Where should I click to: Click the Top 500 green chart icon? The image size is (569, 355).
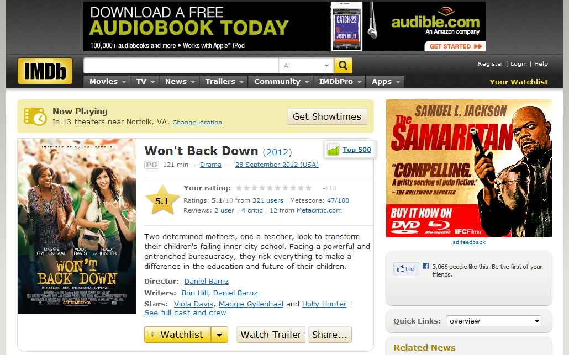[x=333, y=150]
